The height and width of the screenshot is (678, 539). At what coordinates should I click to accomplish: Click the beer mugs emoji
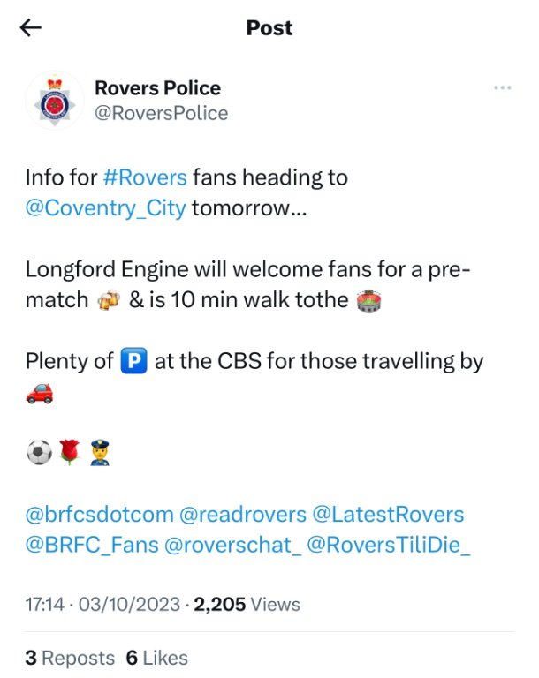[108, 300]
